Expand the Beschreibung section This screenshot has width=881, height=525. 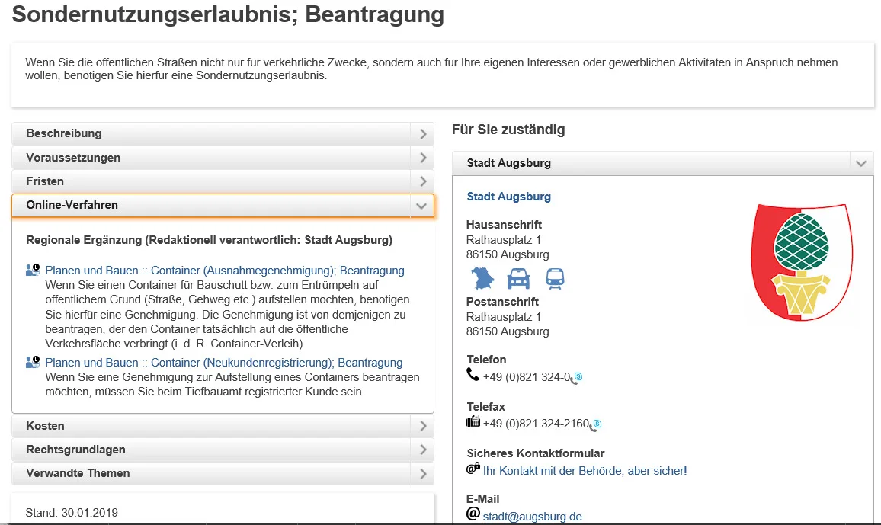point(223,133)
